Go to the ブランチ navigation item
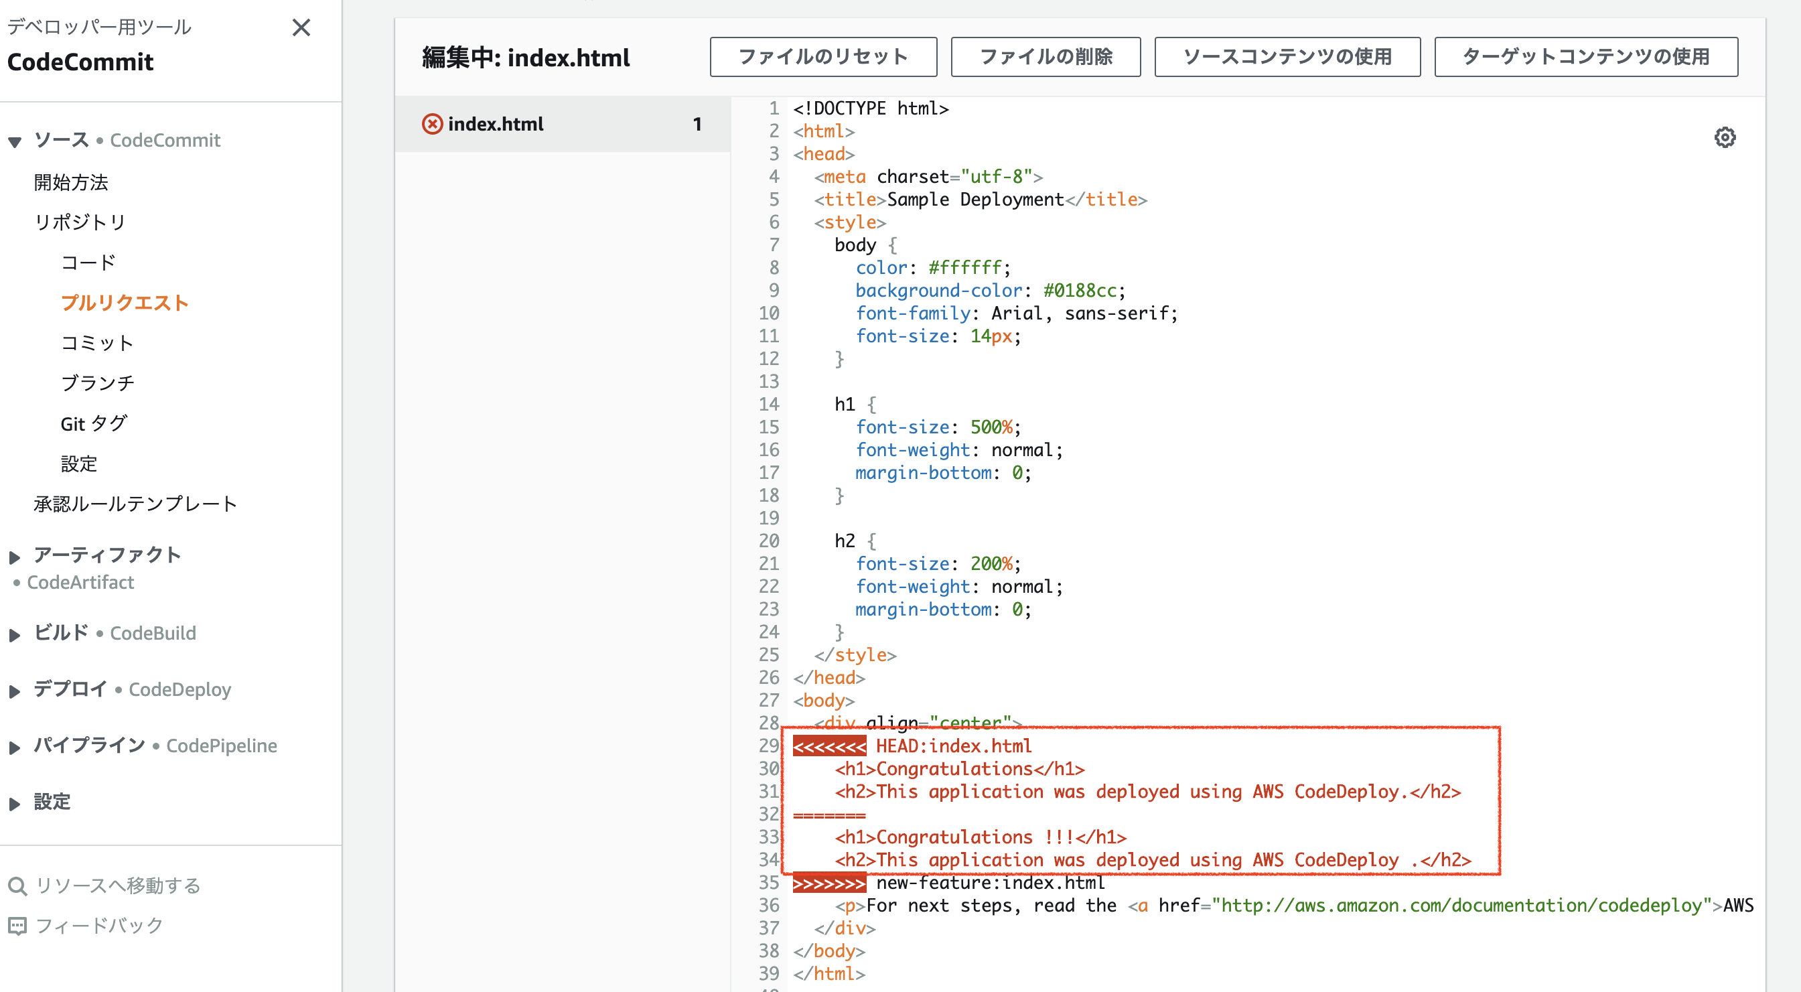Image resolution: width=1801 pixels, height=992 pixels. (x=97, y=383)
